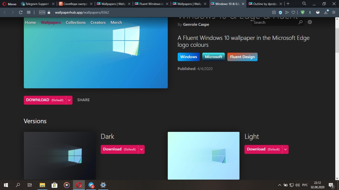The height and width of the screenshot is (190, 339).
Task: Open the green shield extension icon
Action: click(x=302, y=12)
